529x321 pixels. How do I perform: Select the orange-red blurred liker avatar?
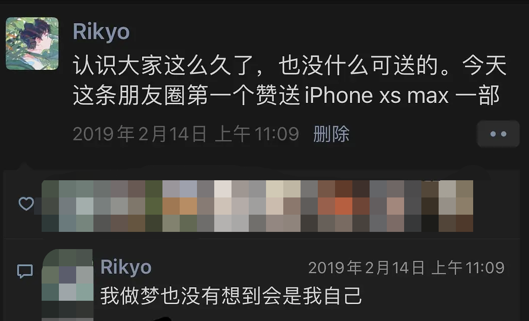[344, 206]
